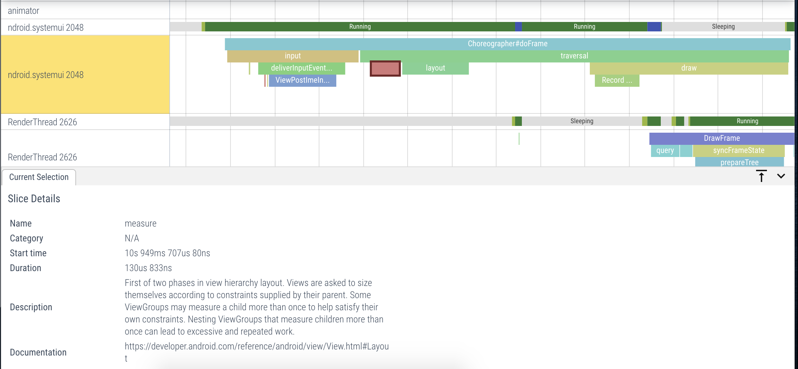Select the input slice
This screenshot has height=369, width=798.
[292, 56]
